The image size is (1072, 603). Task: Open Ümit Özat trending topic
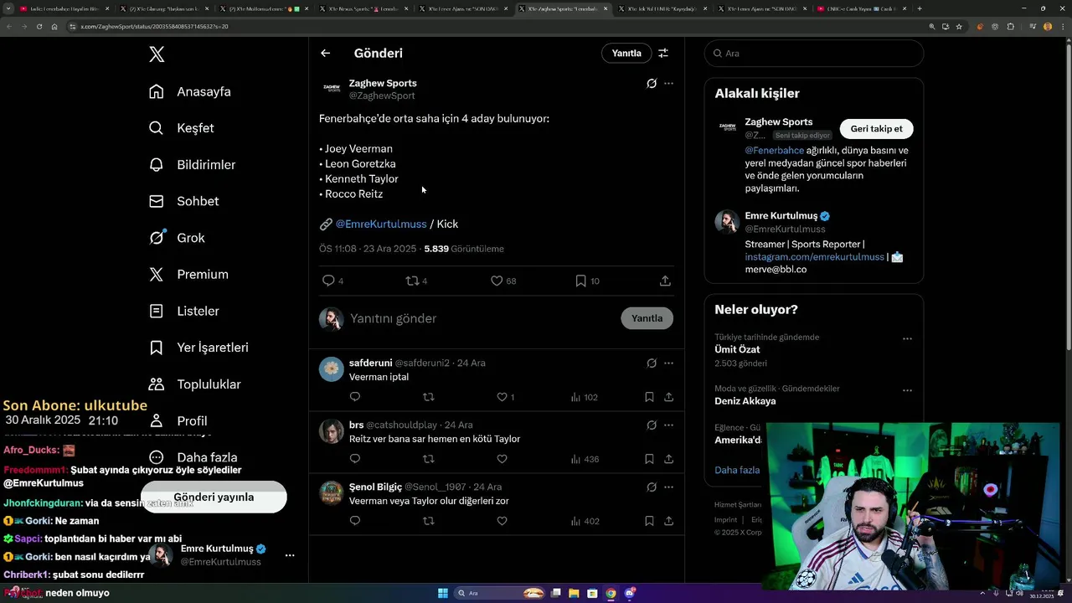click(x=737, y=349)
